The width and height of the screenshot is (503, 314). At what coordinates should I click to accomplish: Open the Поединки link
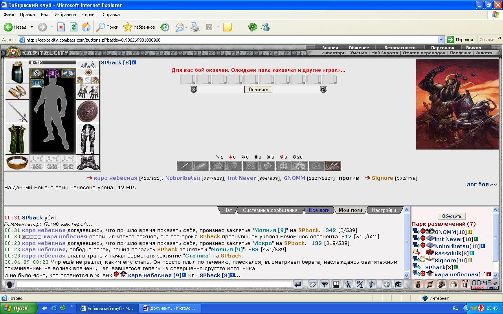461,53
